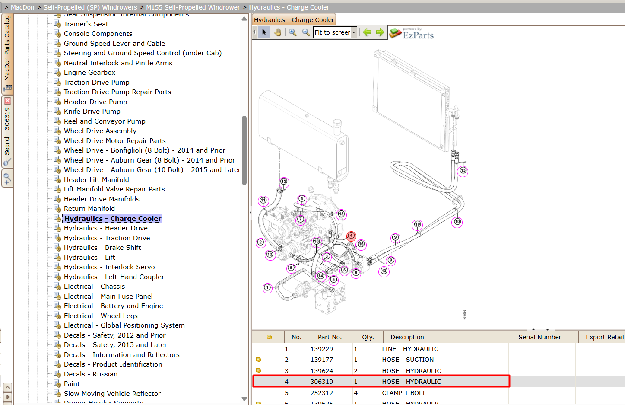Select the pointer arrow tool
Viewport: 625px width, 405px height.
tap(264, 32)
